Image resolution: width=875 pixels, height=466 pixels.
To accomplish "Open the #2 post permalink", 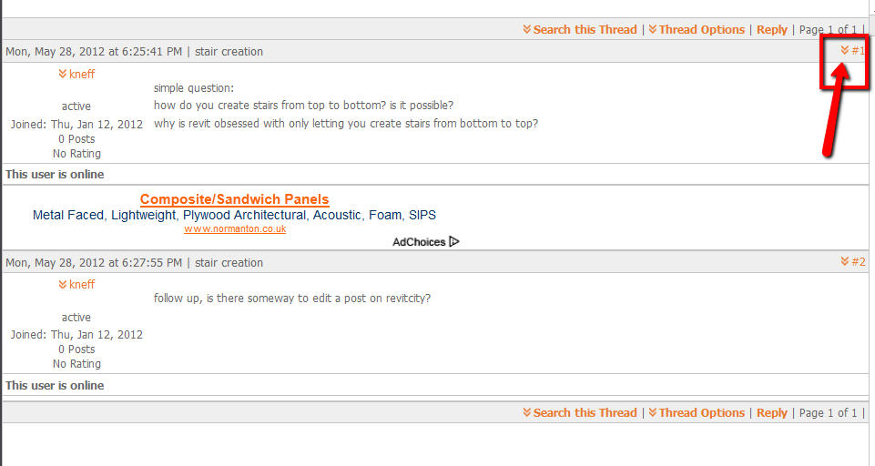I will pyautogui.click(x=858, y=262).
